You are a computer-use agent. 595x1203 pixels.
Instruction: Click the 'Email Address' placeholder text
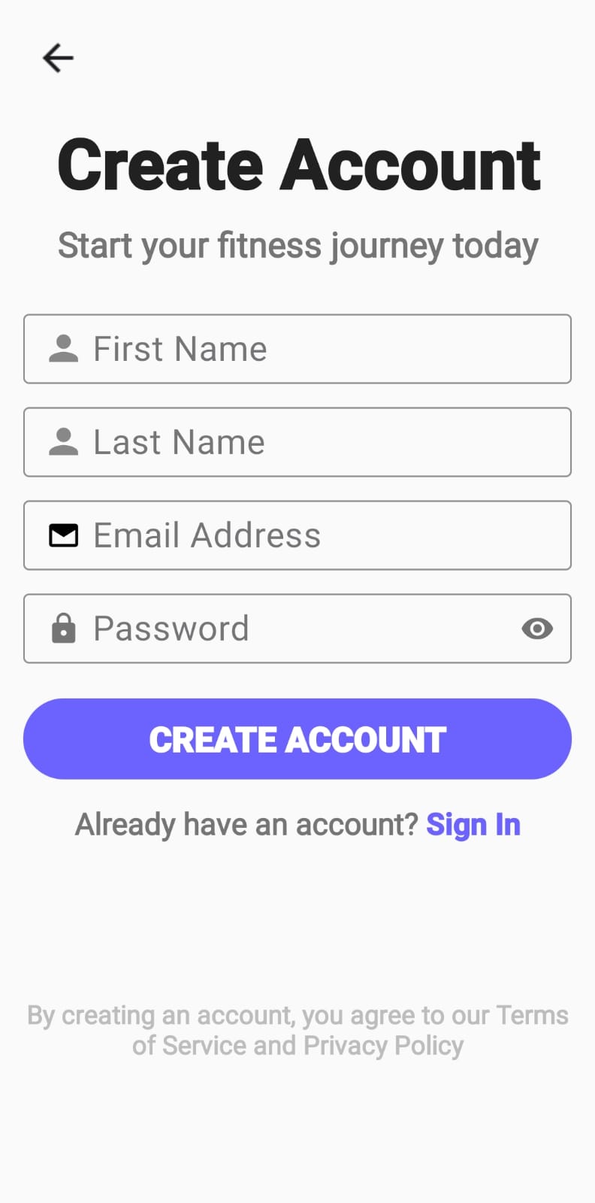207,535
